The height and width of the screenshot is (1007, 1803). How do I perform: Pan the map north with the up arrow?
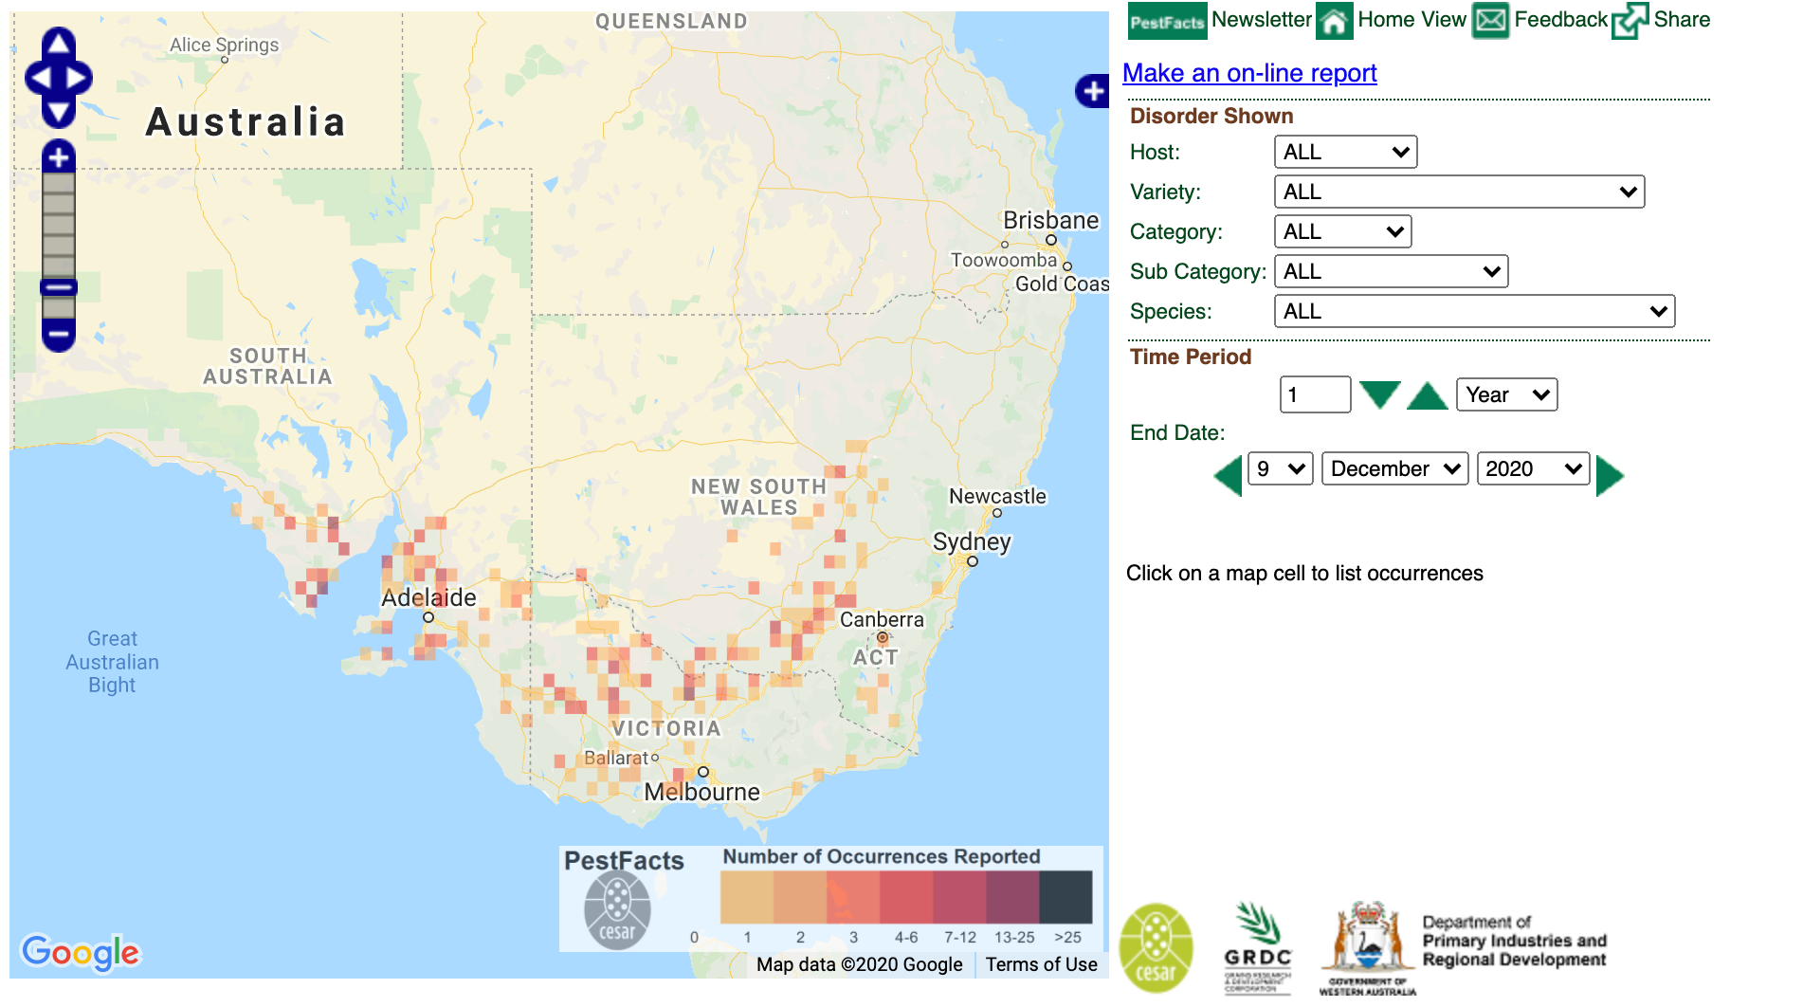(x=59, y=43)
